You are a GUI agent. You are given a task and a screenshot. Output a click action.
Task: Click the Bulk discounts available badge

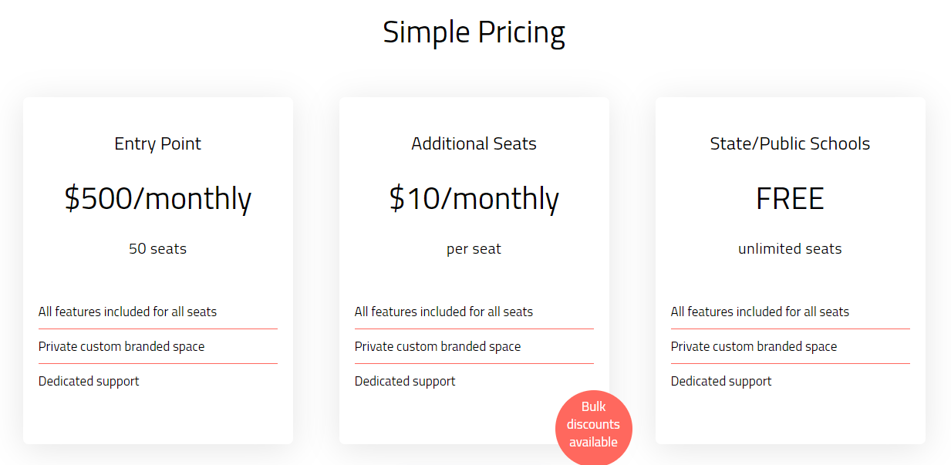pyautogui.click(x=593, y=425)
